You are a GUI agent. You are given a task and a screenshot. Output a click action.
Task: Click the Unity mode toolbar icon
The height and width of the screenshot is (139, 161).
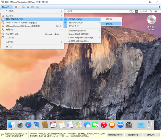37,7
